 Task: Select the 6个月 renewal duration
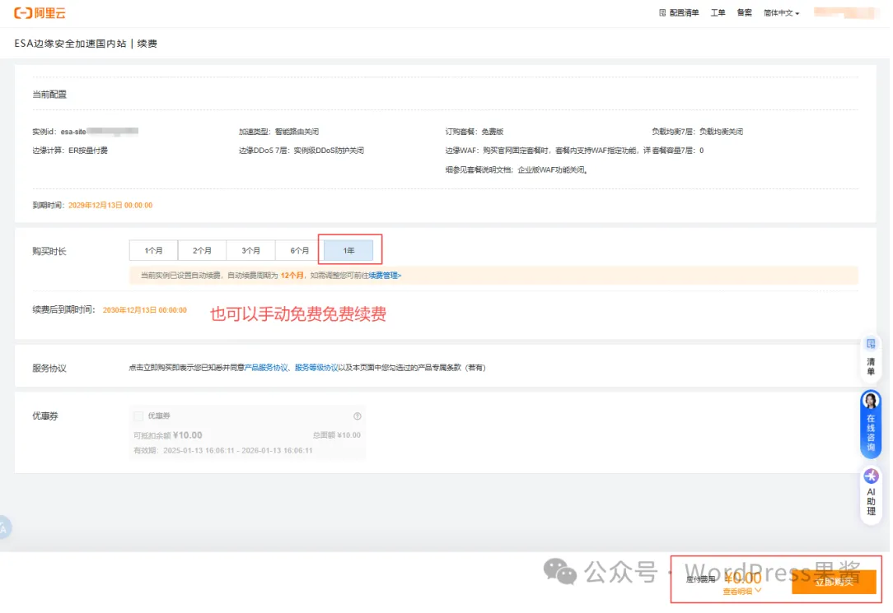[300, 249]
